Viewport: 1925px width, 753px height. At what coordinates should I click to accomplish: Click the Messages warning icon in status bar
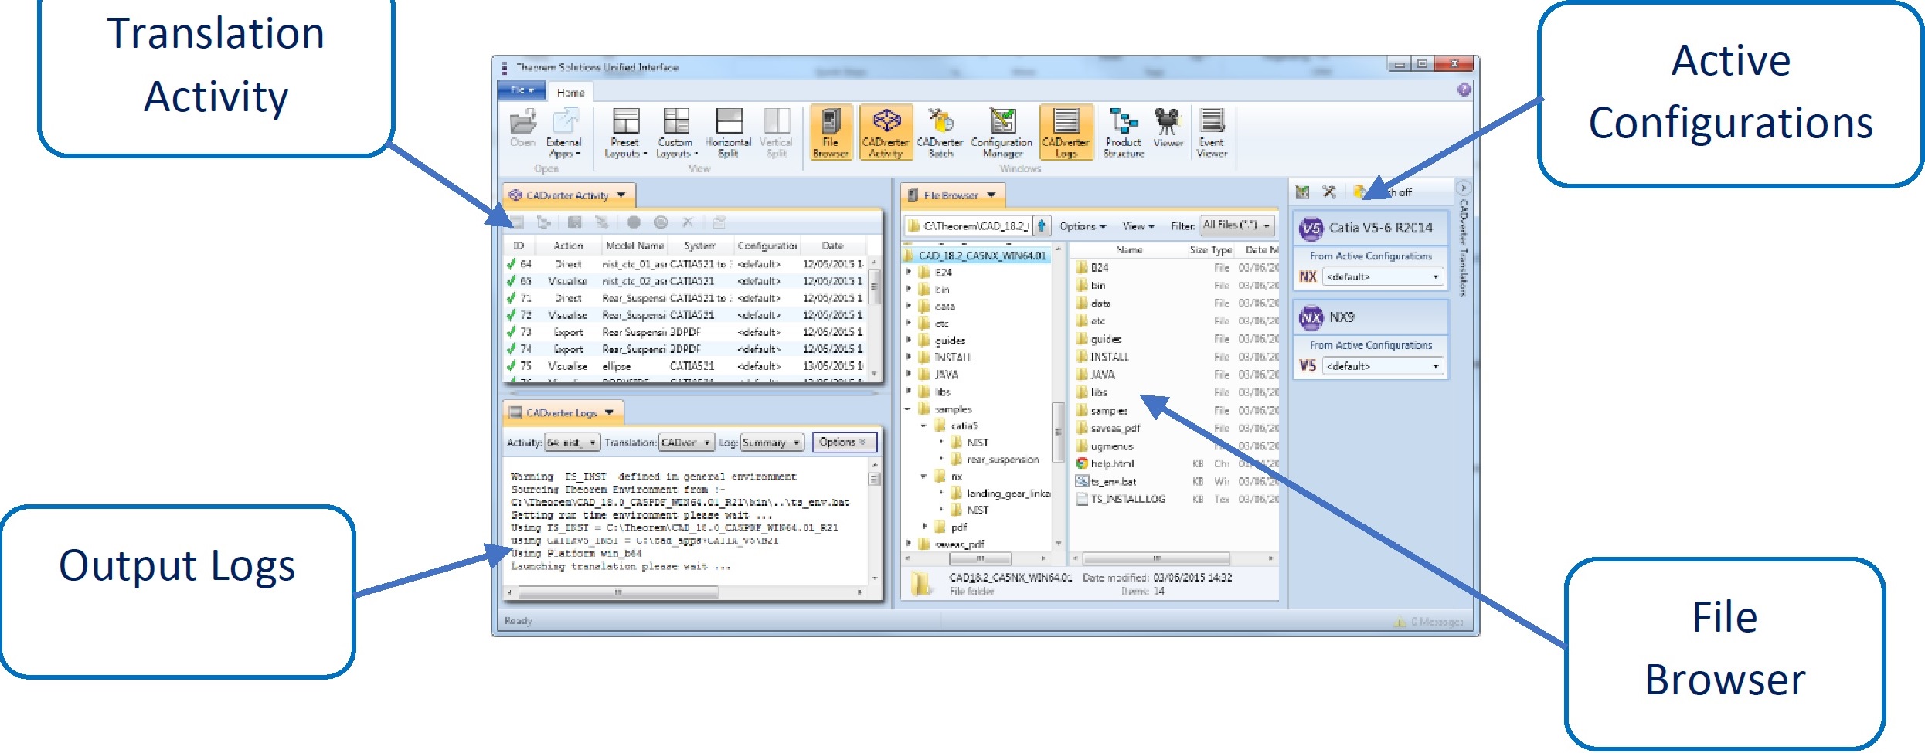pos(1400,622)
